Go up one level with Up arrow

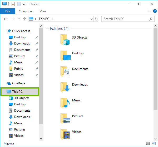[x=25, y=19]
